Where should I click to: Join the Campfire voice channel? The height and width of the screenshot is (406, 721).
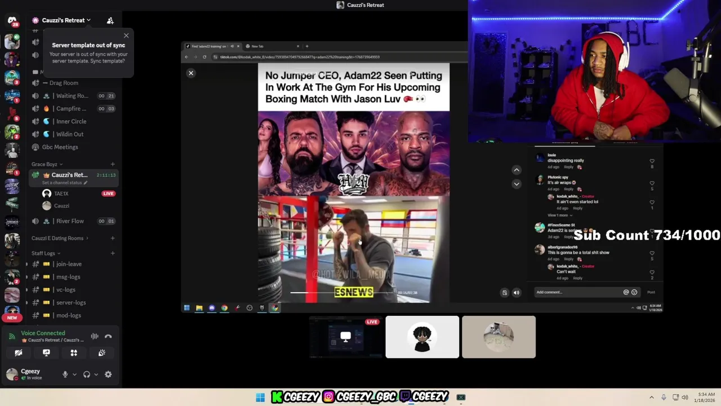[74, 109]
